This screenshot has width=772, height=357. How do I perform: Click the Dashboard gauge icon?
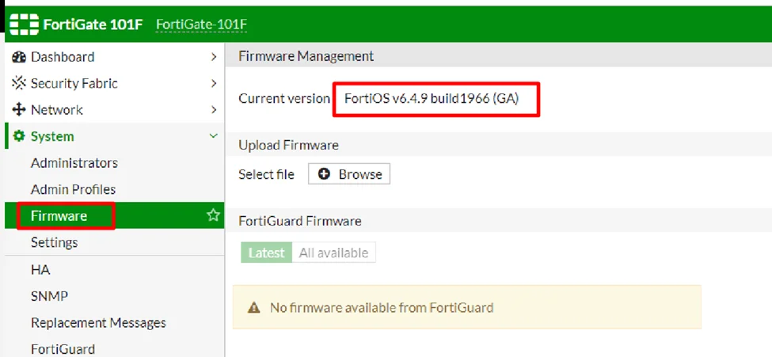tap(19, 57)
